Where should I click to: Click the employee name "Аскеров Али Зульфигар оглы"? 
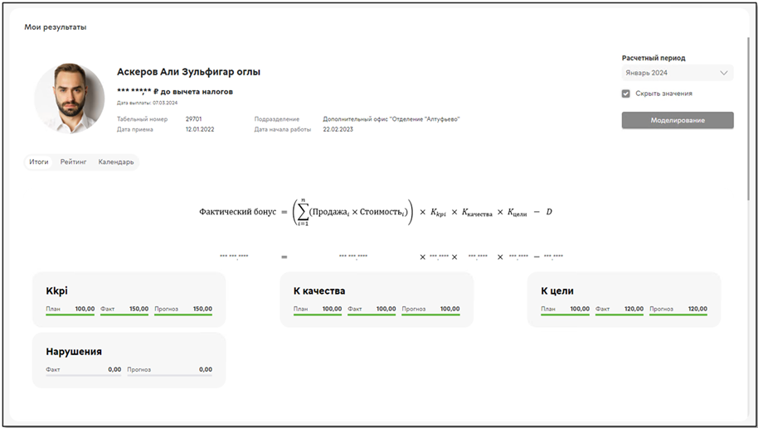188,72
